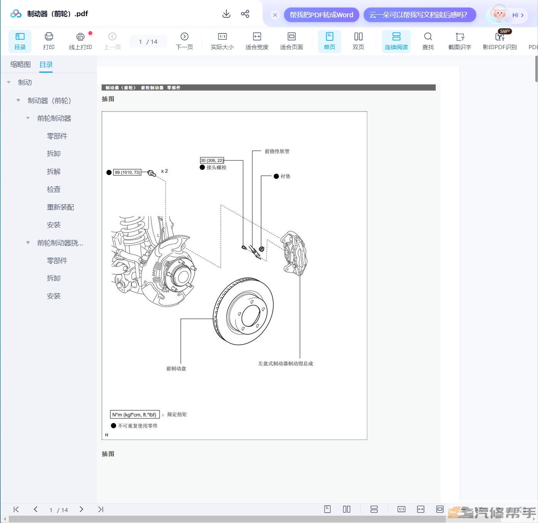Image resolution: width=538 pixels, height=523 pixels.
Task: Switch to 双页 double page view
Action: pyautogui.click(x=358, y=42)
